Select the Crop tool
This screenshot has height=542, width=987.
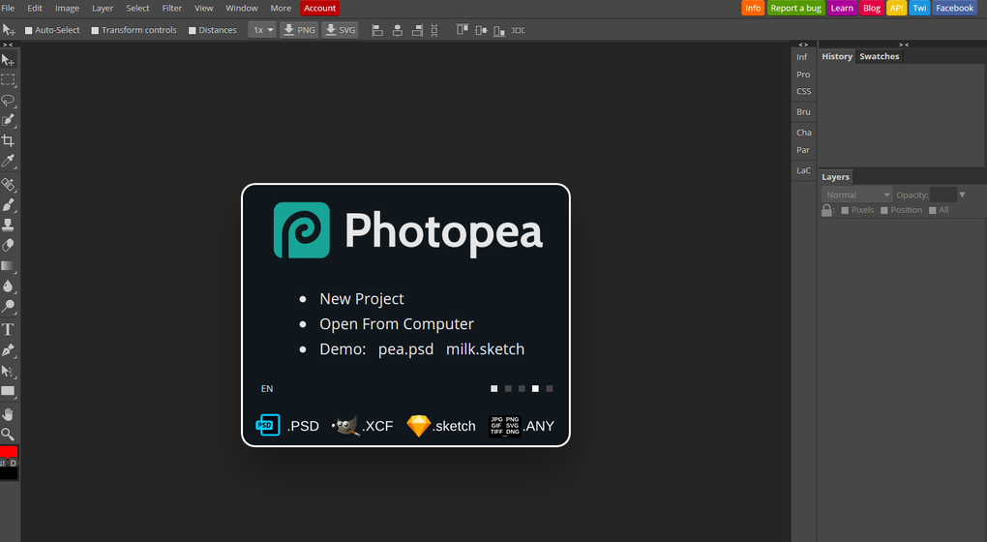click(x=8, y=140)
